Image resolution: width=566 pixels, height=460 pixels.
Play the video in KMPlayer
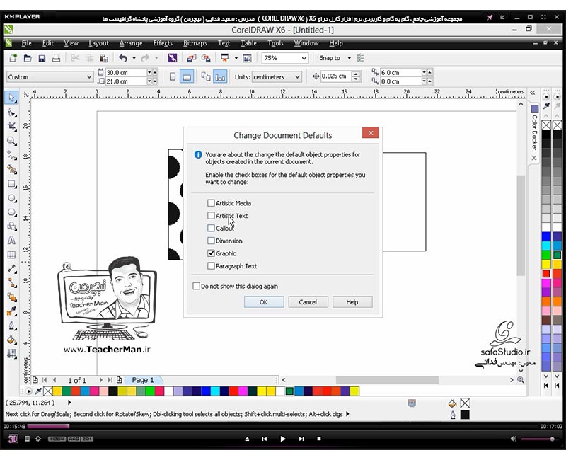[283, 439]
